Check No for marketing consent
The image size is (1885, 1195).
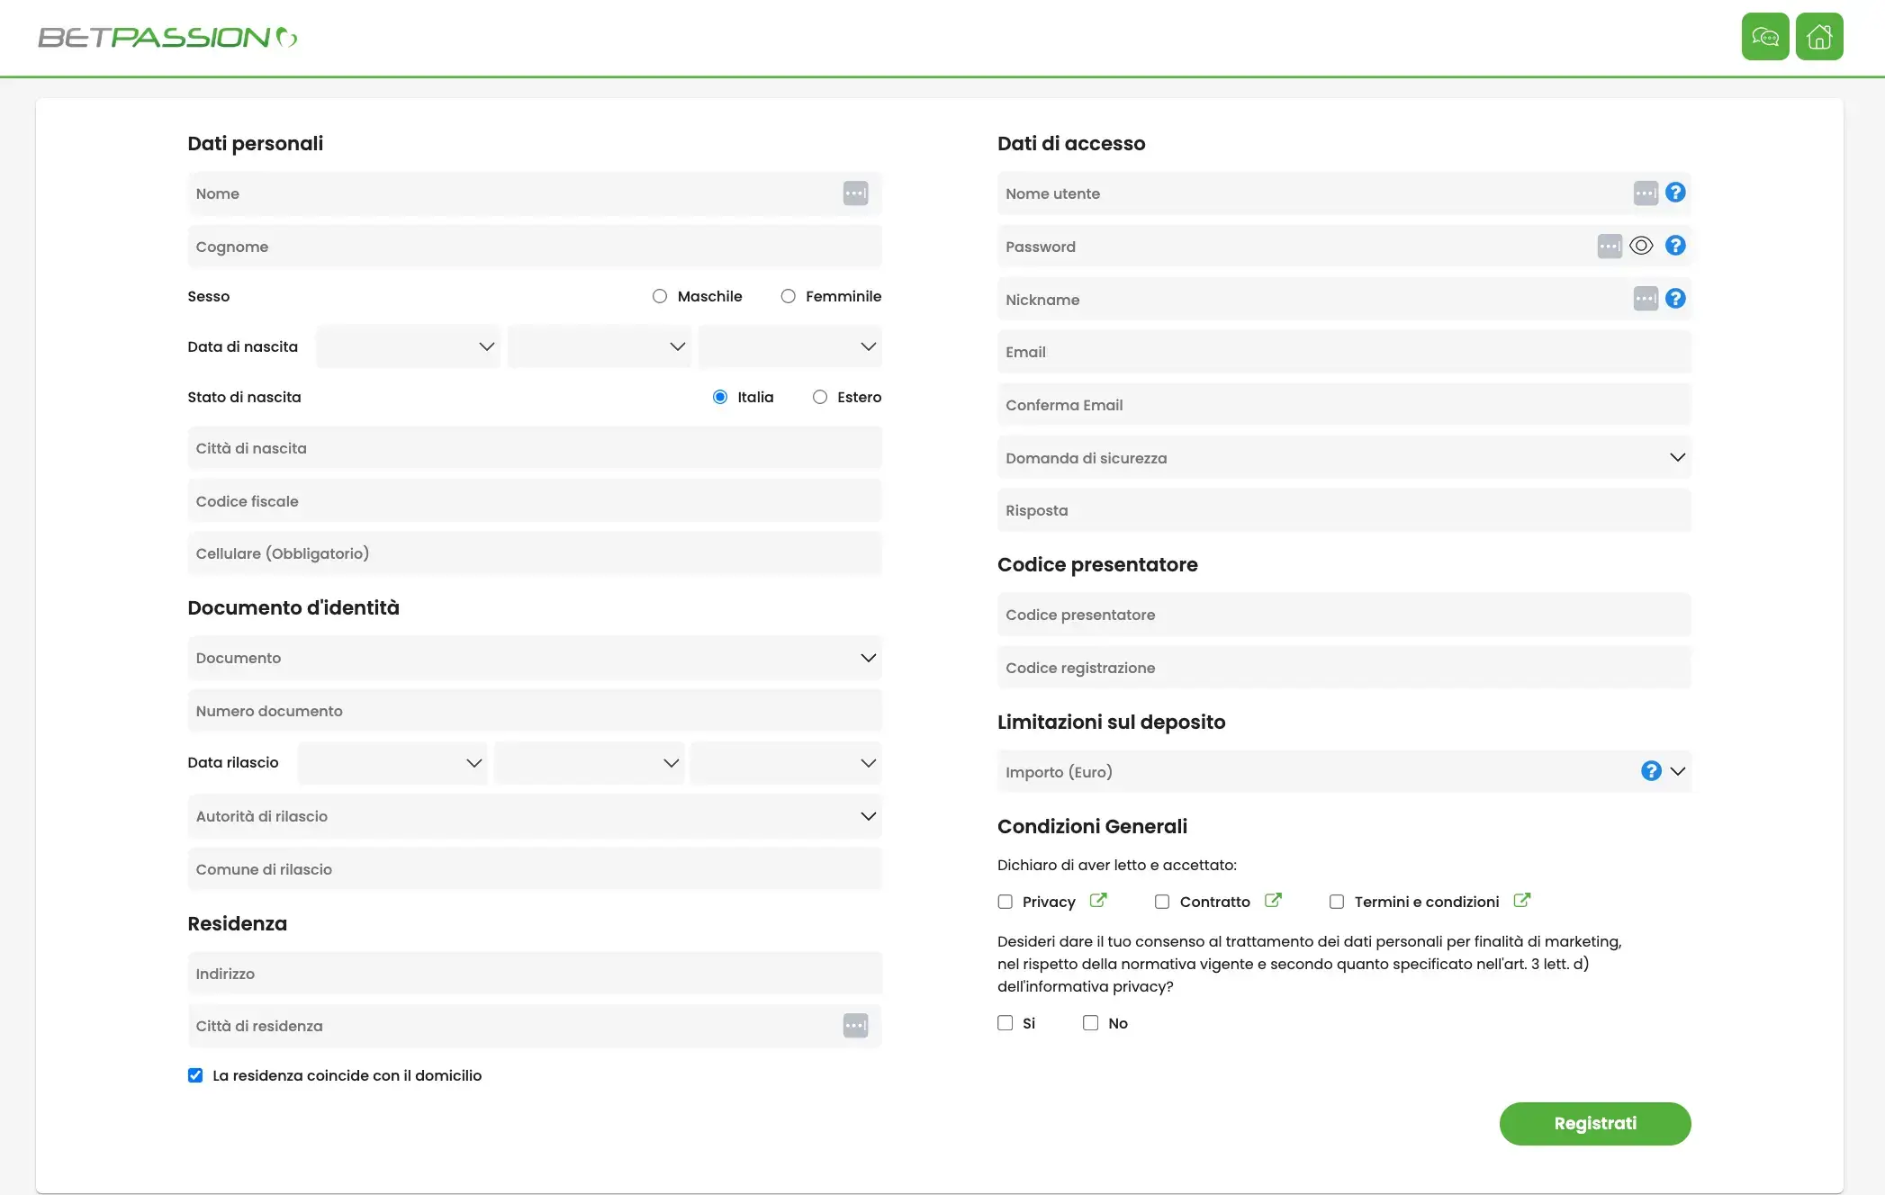pos(1091,1023)
